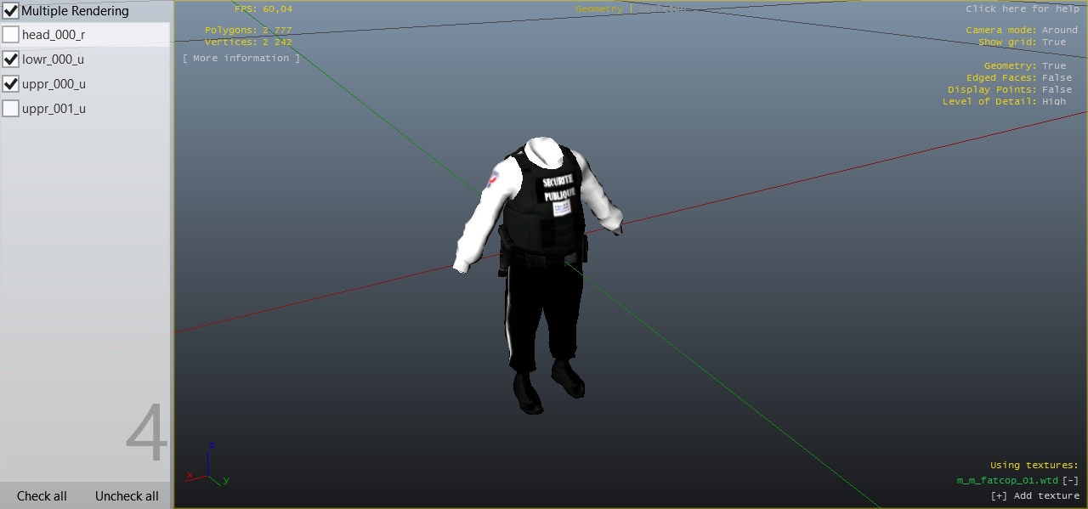This screenshot has height=509, width=1088.
Task: Remove texture using the [-] button
Action: tap(1071, 481)
